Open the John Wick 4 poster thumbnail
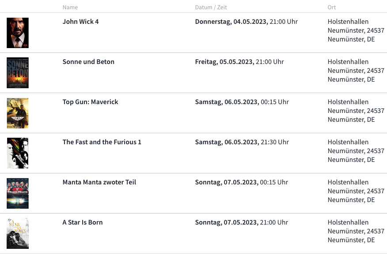Screen dimensions: 387x255 pos(18,33)
